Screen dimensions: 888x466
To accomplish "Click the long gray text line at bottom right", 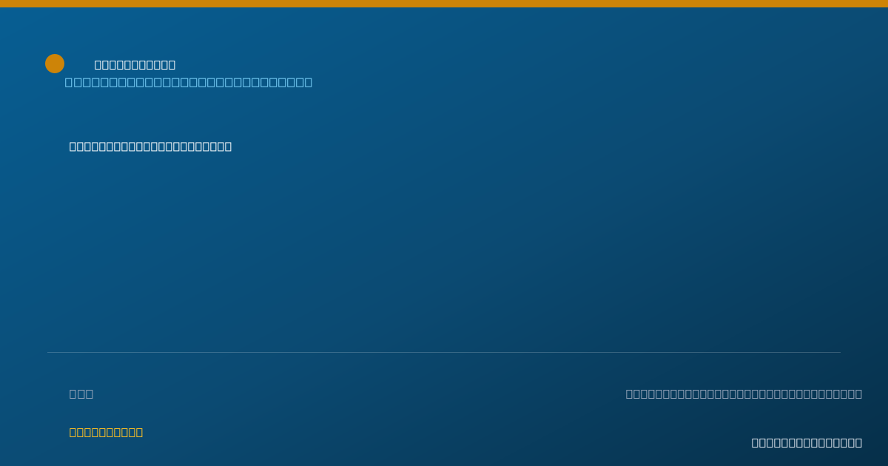I will click(x=744, y=394).
